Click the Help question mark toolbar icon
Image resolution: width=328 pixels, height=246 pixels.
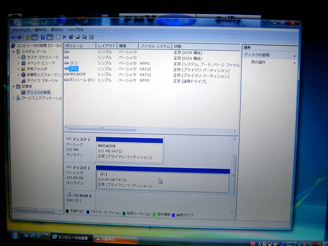pos(43,37)
